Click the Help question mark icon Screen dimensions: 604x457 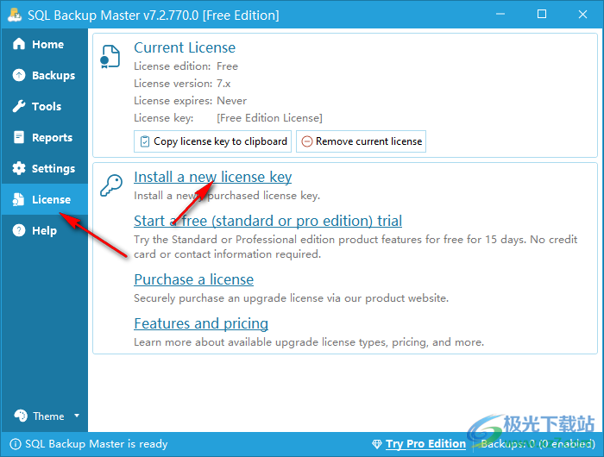[x=18, y=231]
